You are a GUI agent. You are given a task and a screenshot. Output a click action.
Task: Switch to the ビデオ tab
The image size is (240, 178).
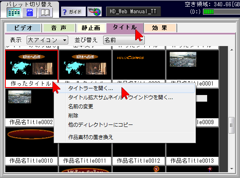click(x=23, y=28)
